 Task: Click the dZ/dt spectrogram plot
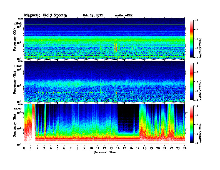click(104, 124)
